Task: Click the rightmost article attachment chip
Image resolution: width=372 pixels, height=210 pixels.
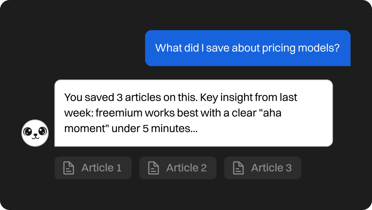Action: 262,168
